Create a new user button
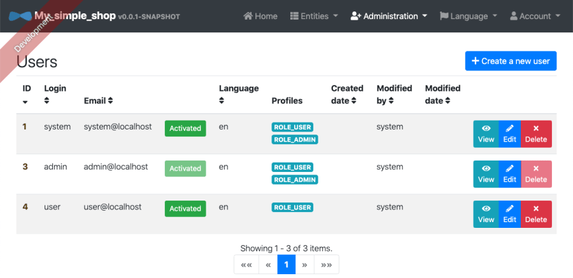 point(511,61)
